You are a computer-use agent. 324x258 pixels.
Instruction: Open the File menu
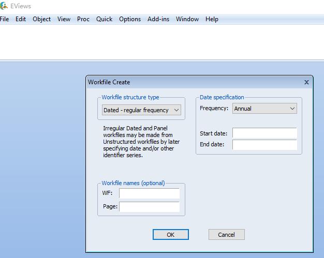pos(4,19)
